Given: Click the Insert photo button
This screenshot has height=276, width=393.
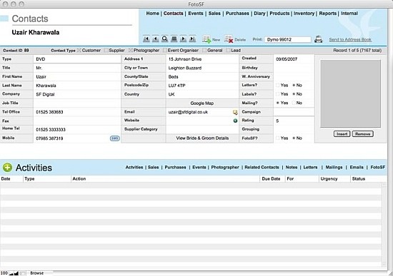Looking at the screenshot, I should point(342,134).
